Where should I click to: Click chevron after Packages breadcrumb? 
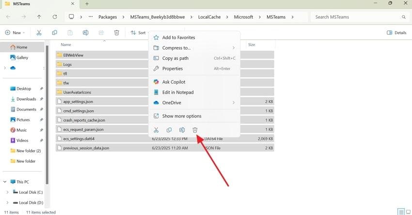point(123,17)
